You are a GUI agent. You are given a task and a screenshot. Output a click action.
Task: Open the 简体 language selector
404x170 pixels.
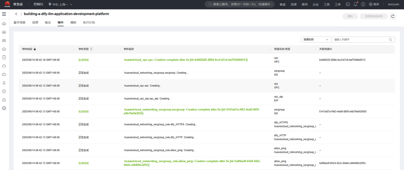tap(374, 4)
